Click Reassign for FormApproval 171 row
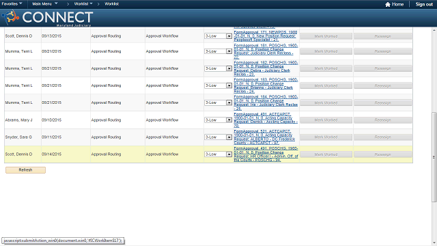Screen dimensions: 437x246 click(382, 36)
